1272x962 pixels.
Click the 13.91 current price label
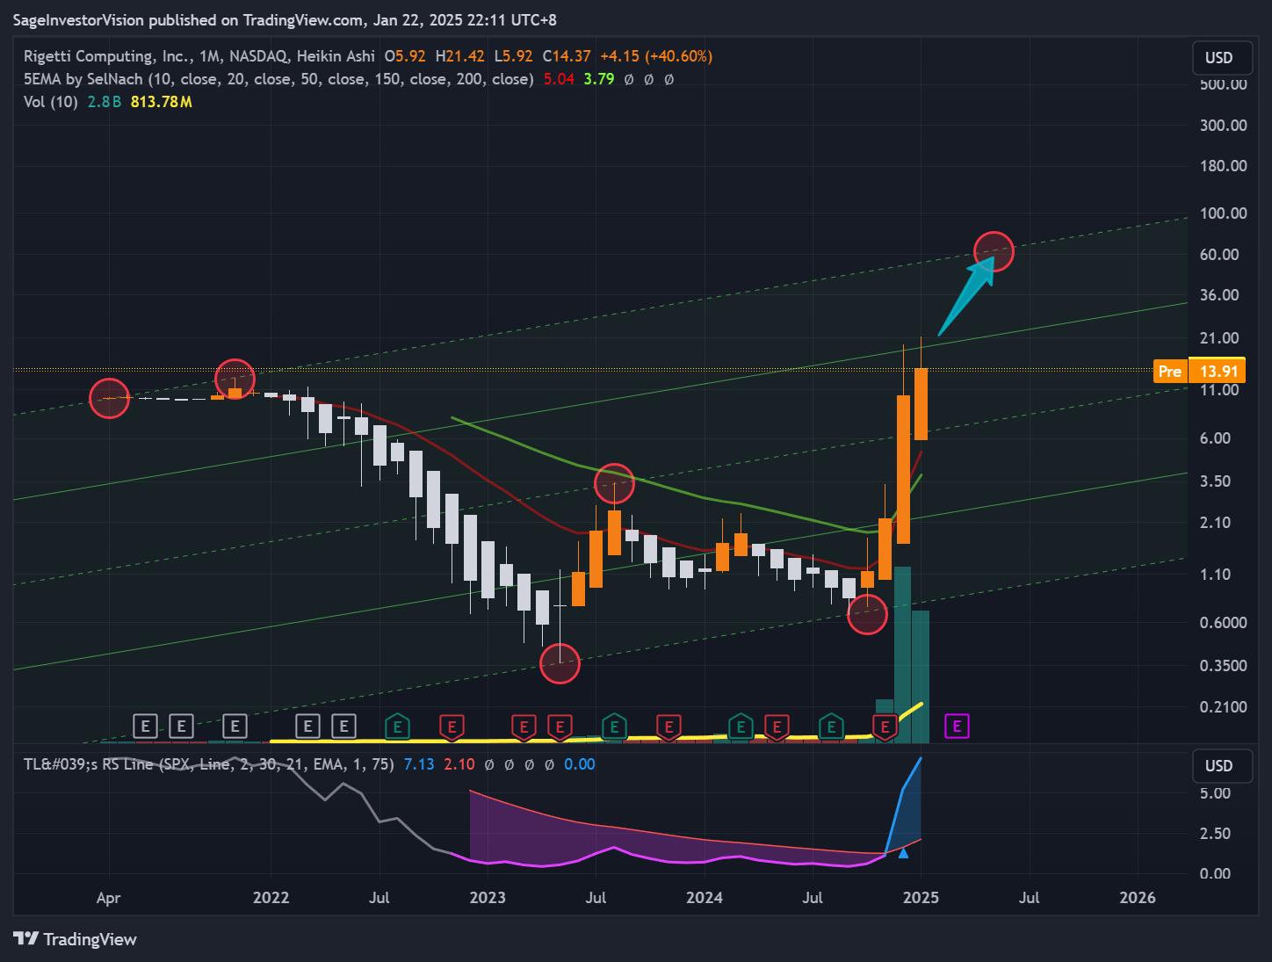coord(1218,371)
